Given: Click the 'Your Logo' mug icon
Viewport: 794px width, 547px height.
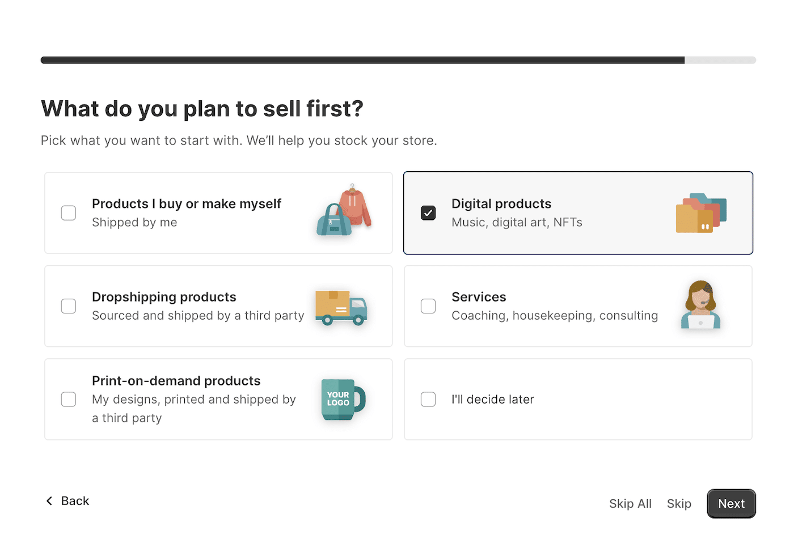Looking at the screenshot, I should [343, 400].
